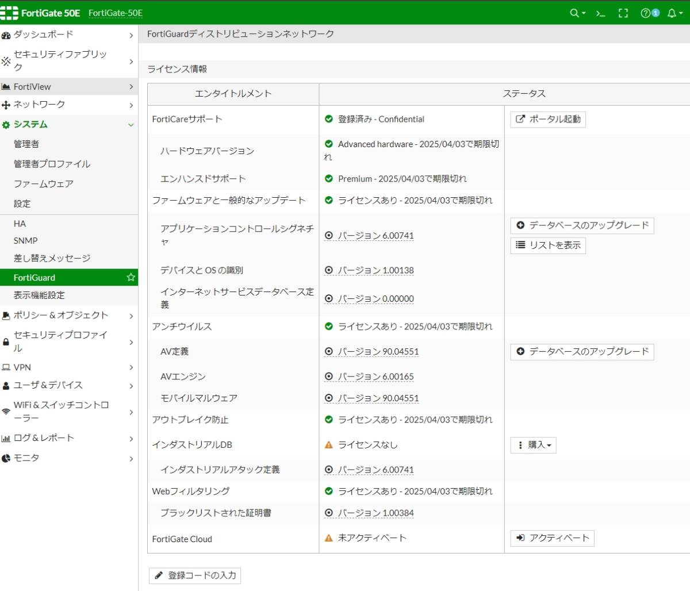This screenshot has width=690, height=591.
Task: Click the Security Fabric sidebar icon
Action: coord(6,60)
